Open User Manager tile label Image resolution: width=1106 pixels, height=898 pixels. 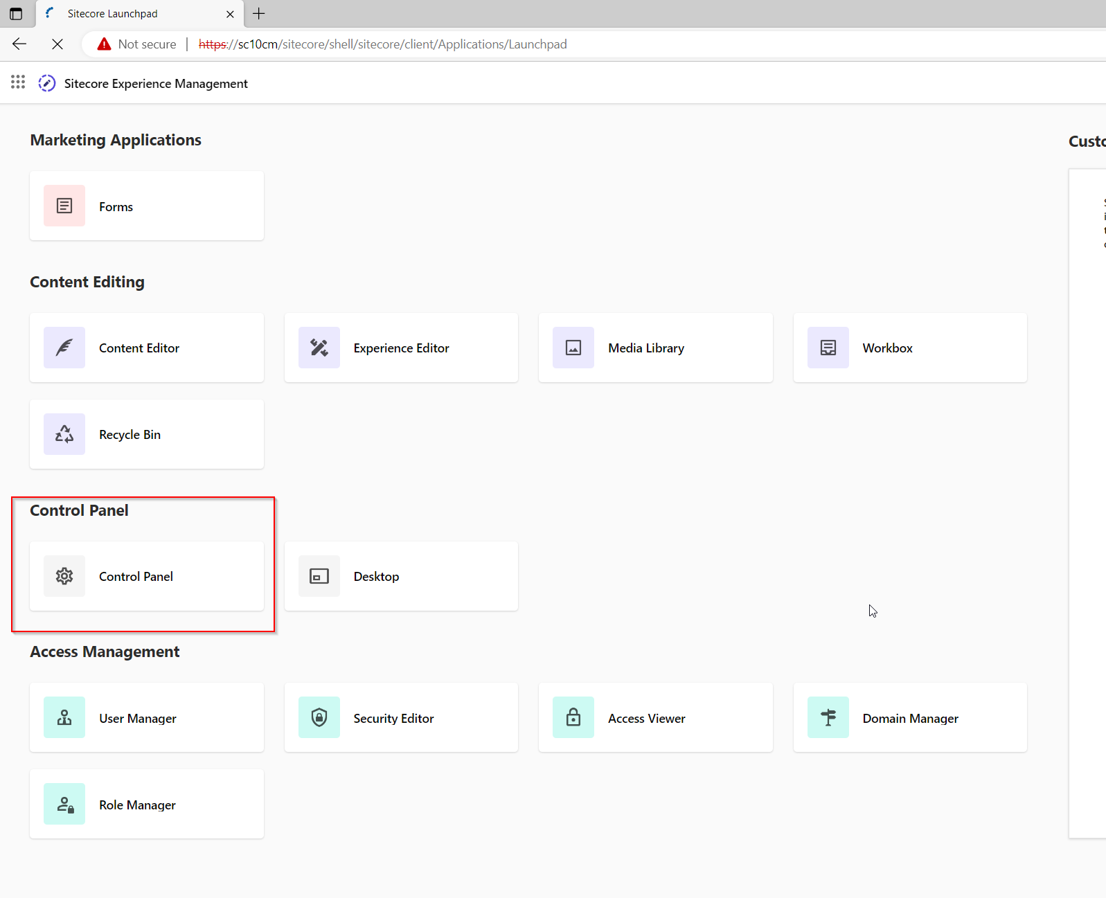(x=137, y=719)
